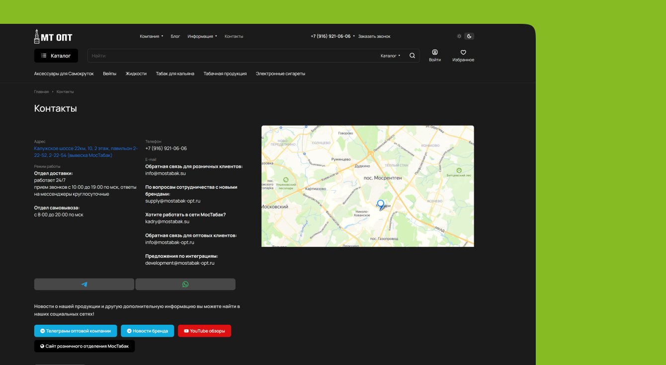This screenshot has width=666, height=365.
Task: Switch to light theme sun icon
Action: click(x=459, y=36)
